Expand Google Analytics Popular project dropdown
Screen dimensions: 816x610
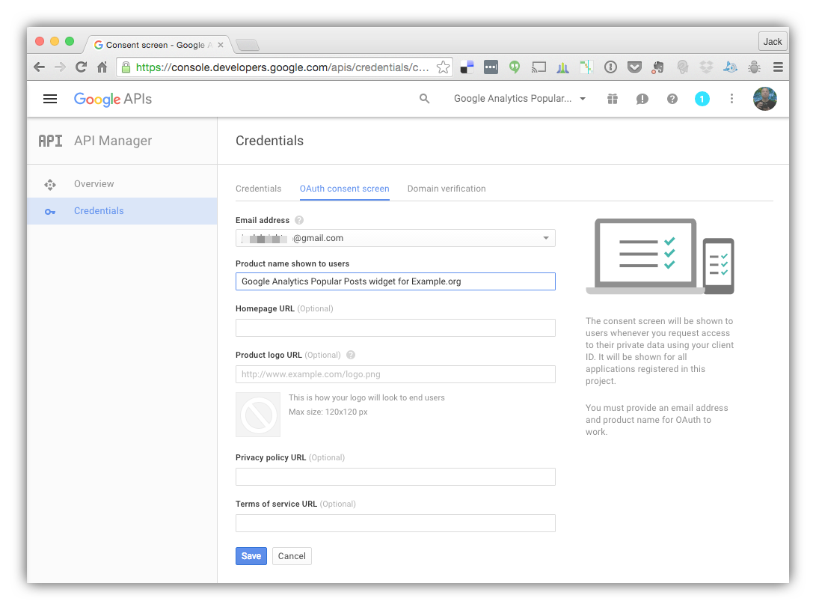click(519, 99)
